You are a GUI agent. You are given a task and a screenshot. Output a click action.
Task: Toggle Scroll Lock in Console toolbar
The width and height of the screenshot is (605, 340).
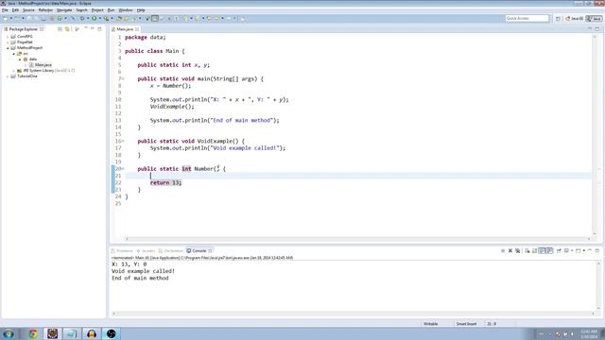pyautogui.click(x=534, y=251)
